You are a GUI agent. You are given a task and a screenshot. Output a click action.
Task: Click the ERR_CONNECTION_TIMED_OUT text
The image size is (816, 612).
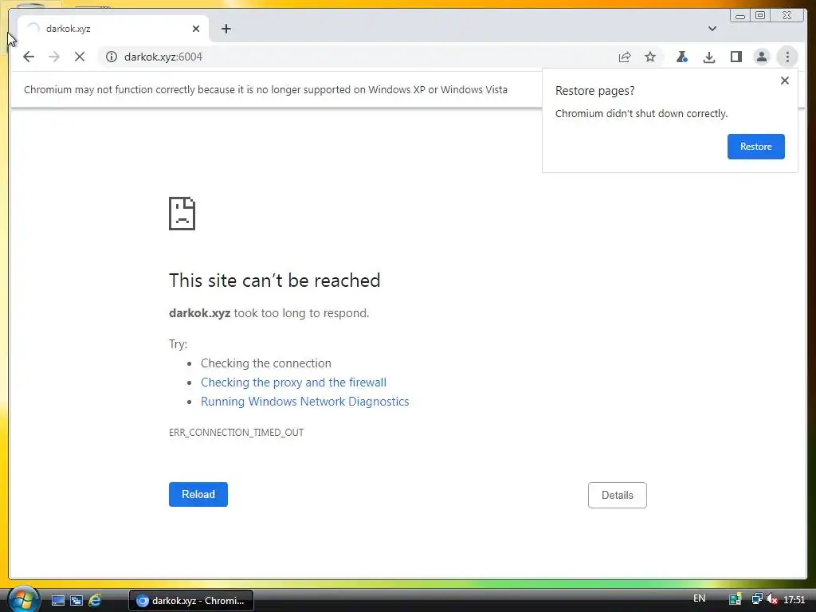236,432
